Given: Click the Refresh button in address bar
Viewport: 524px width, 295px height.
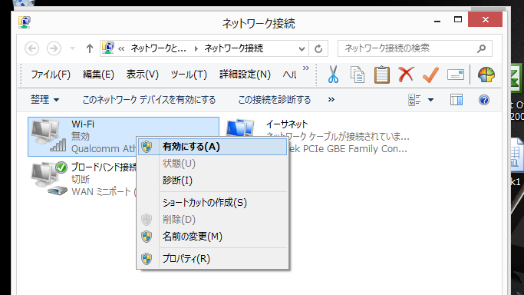Looking at the screenshot, I should click(x=318, y=49).
